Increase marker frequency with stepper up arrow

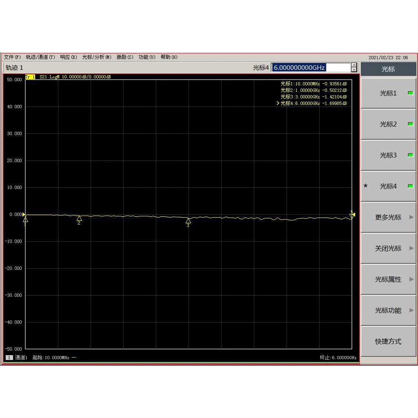coord(354,65)
